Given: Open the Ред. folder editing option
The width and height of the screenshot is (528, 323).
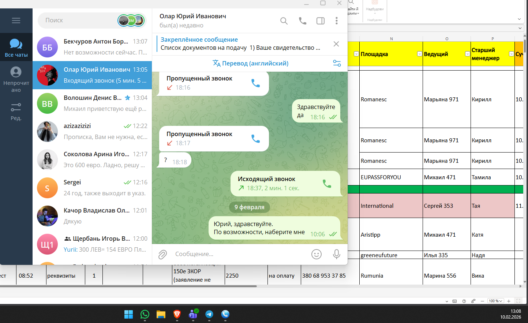Looking at the screenshot, I should click(x=16, y=111).
